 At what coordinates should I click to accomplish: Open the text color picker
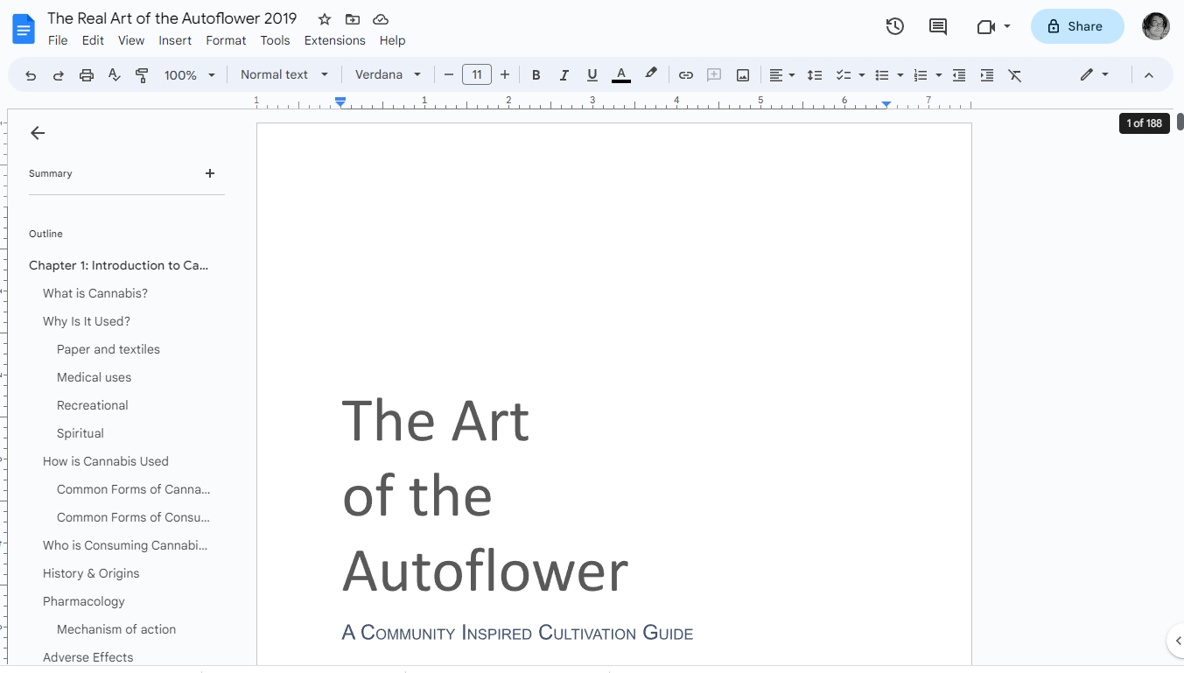click(x=621, y=75)
